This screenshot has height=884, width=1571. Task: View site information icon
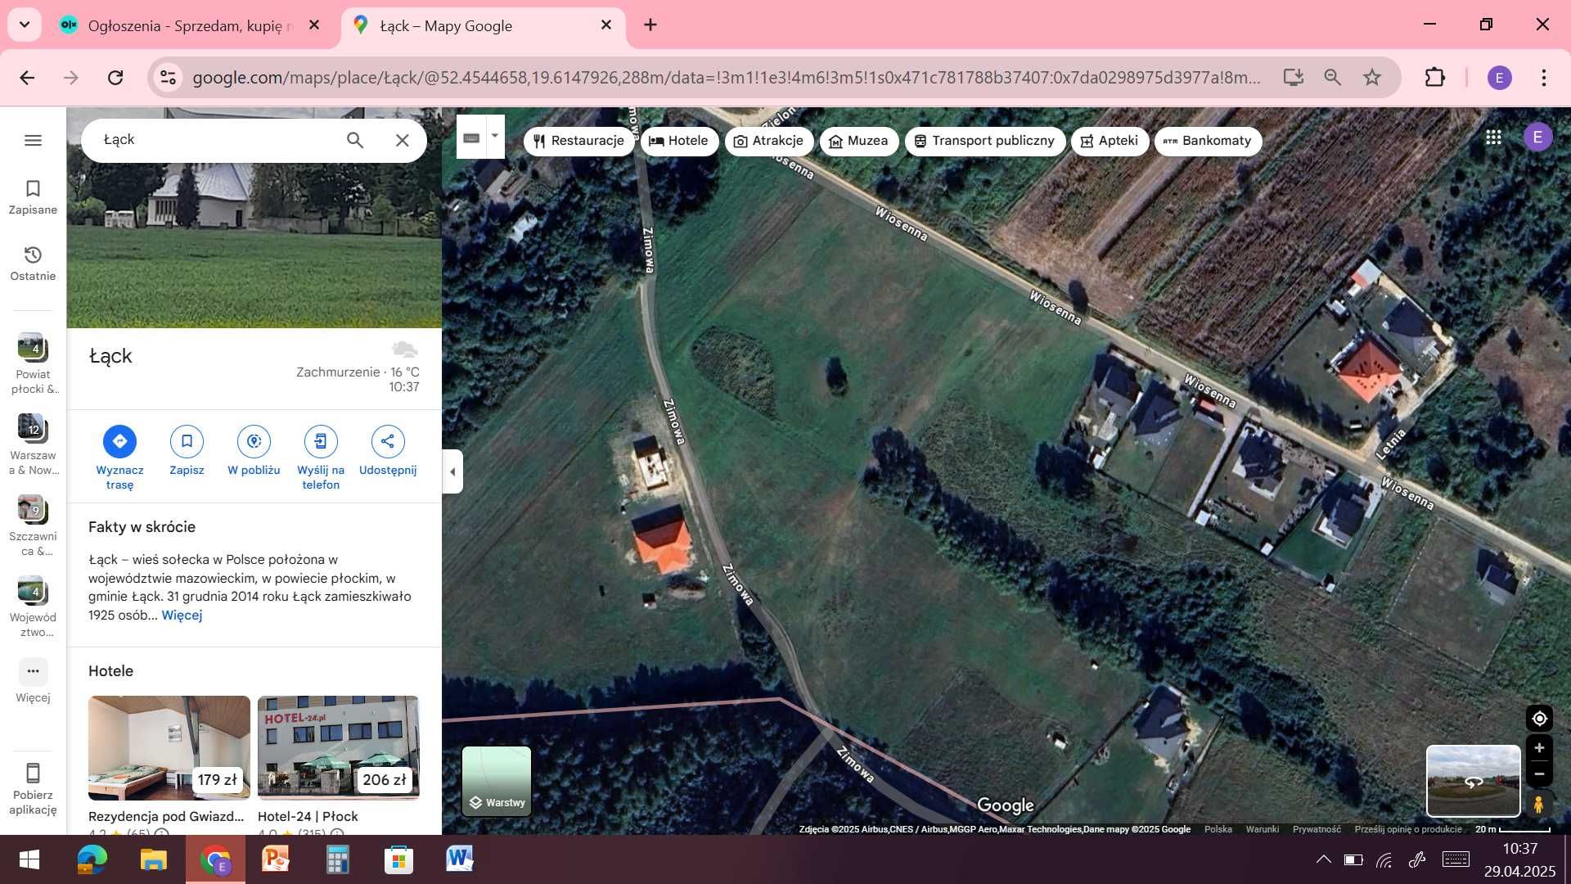(x=168, y=78)
